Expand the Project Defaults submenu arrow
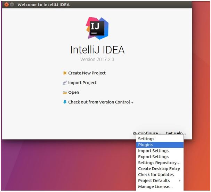Viewport: 211px width, 192px height. (x=180, y=181)
